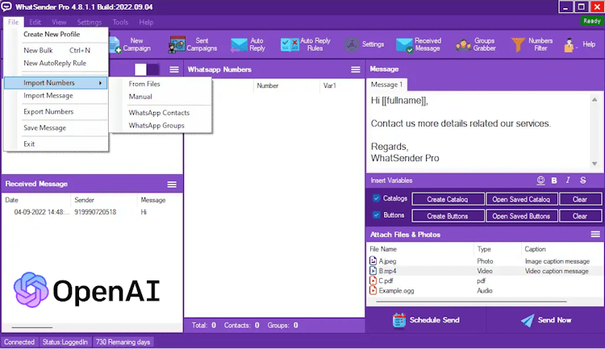Click the Help toolbar icon
This screenshot has height=349, width=605.
[579, 45]
